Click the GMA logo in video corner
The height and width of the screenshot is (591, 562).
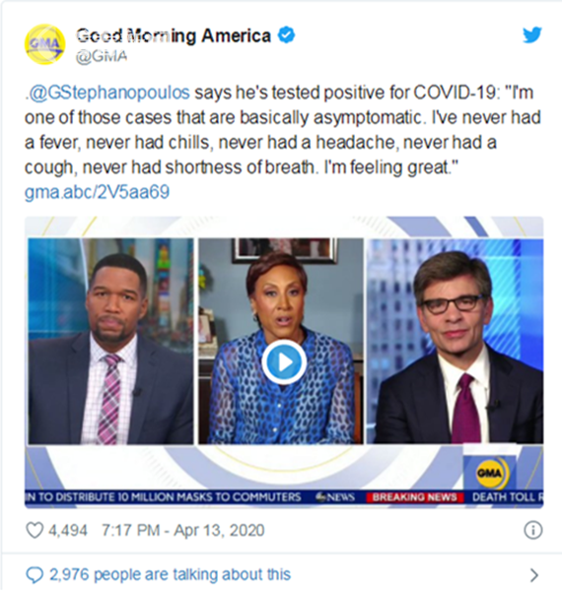click(x=489, y=473)
